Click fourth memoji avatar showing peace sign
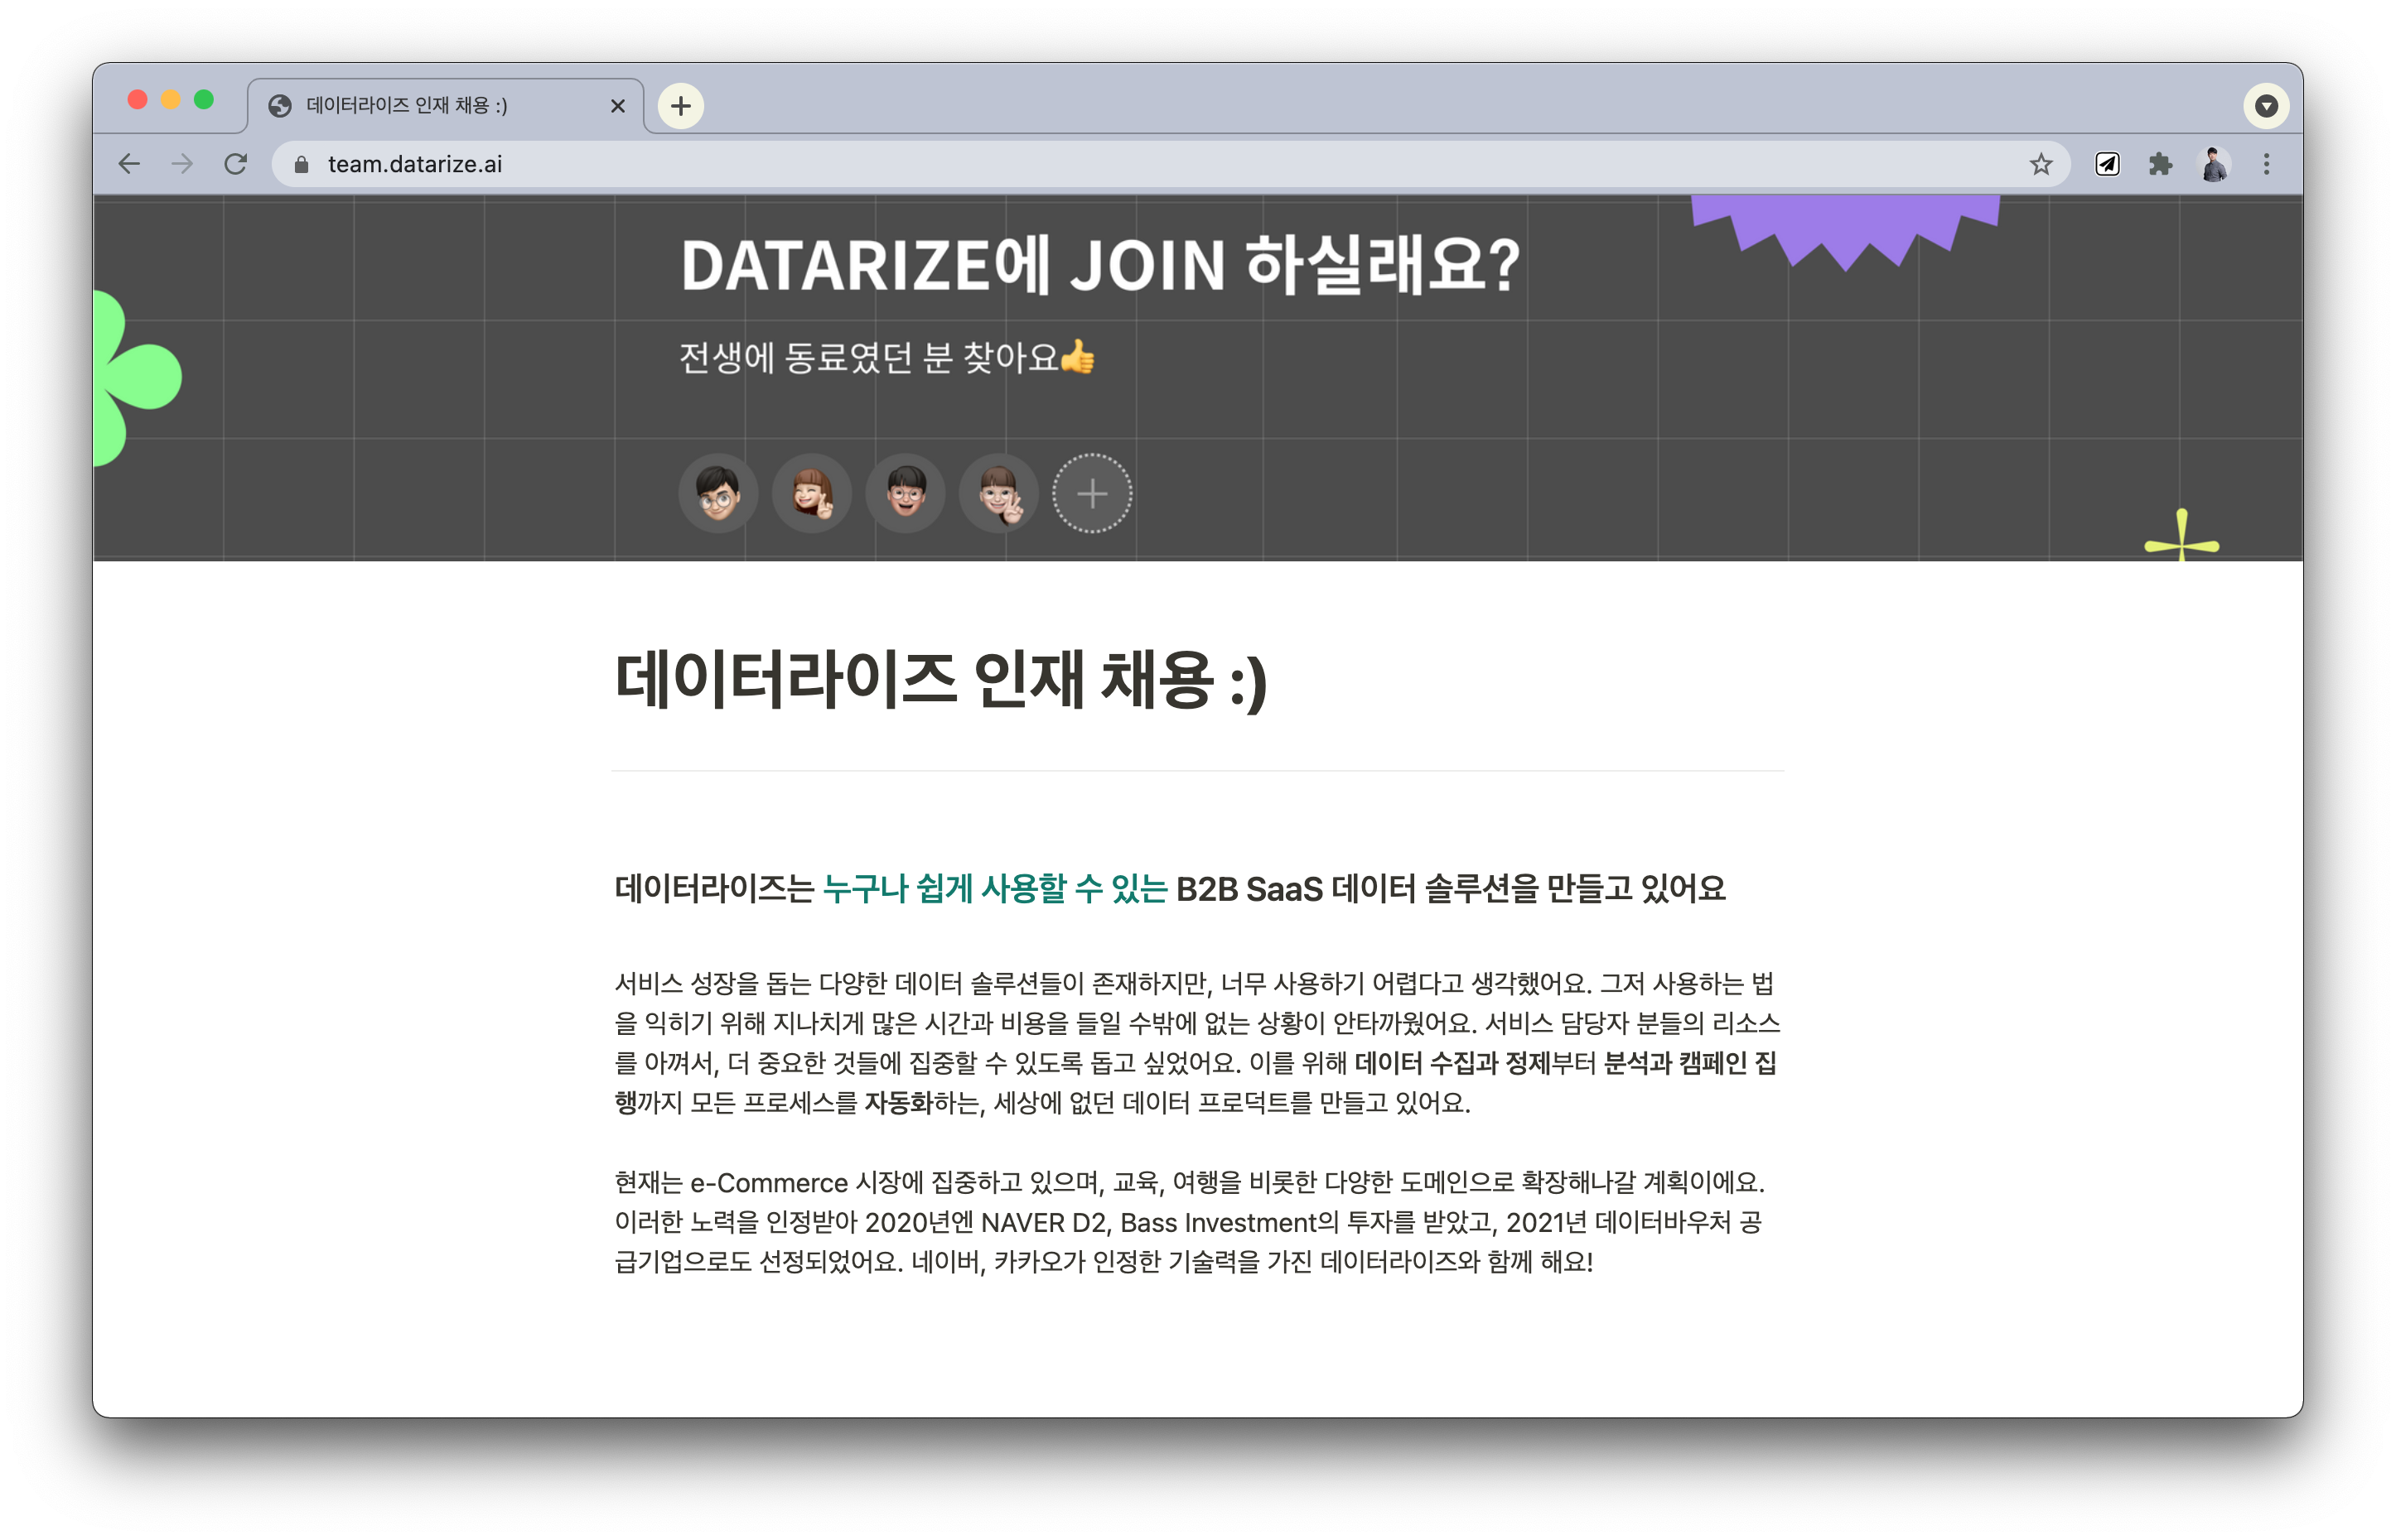2396x1540 pixels. coord(998,493)
